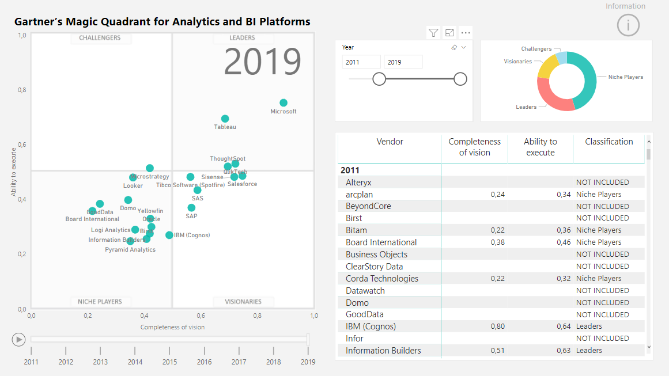Viewport: 669px width, 376px height.
Task: Jump to 2018 on the play axis
Action: [274, 362]
